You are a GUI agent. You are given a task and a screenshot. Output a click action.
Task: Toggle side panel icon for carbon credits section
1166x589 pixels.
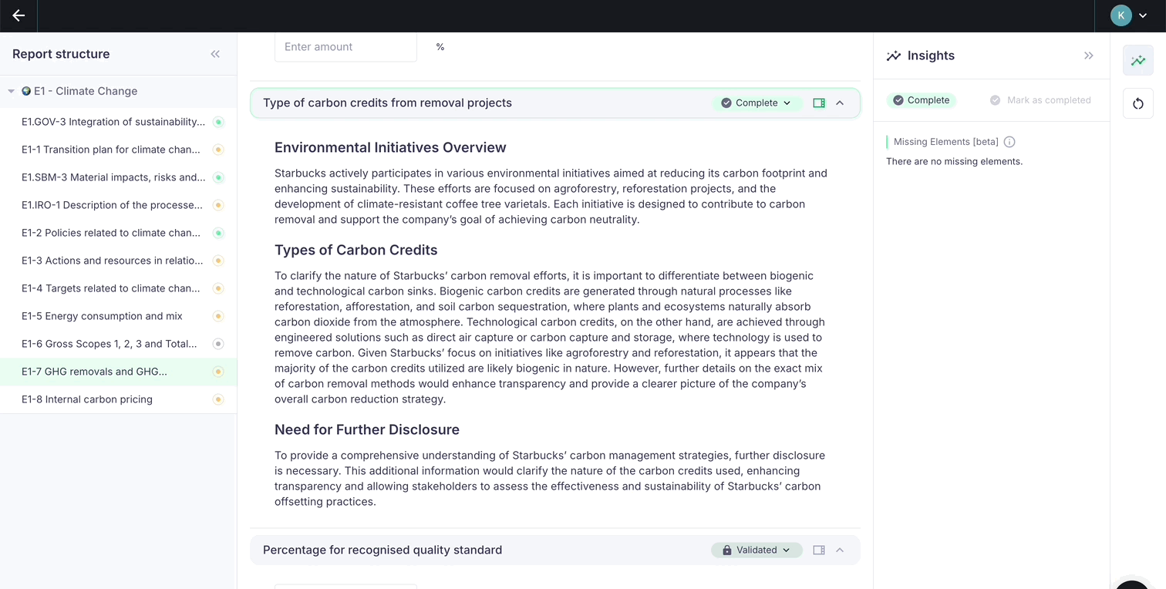click(x=819, y=103)
